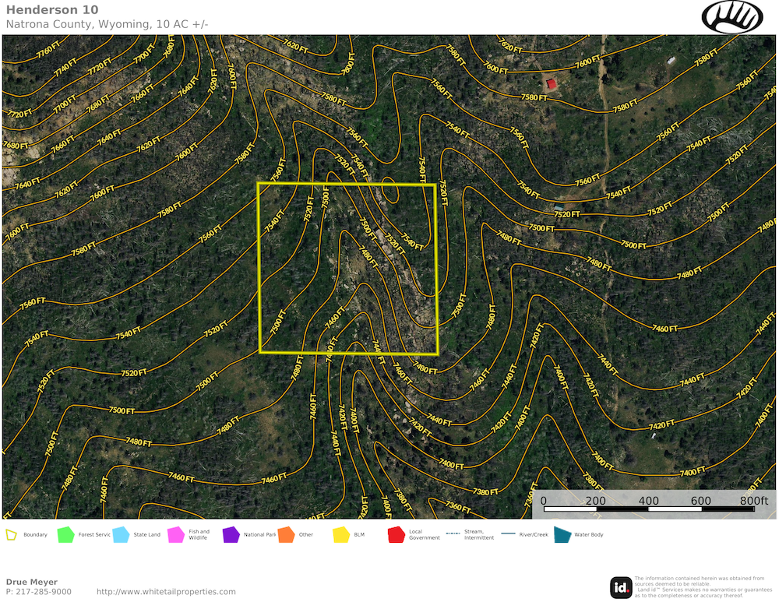Image resolution: width=779 pixels, height=602 pixels.
Task: Click the Henderson 10 title
Action: (52, 10)
